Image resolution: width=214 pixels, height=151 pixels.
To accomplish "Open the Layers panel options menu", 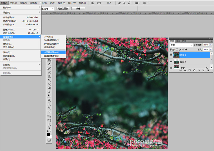I will [x=211, y=41].
